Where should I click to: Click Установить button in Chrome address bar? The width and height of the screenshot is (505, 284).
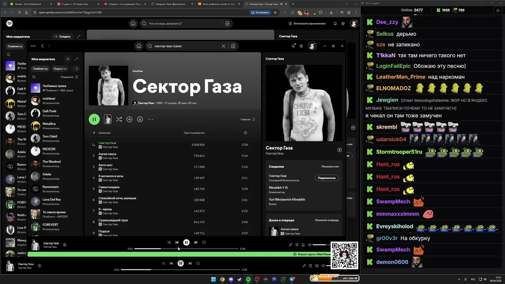pyautogui.click(x=260, y=12)
